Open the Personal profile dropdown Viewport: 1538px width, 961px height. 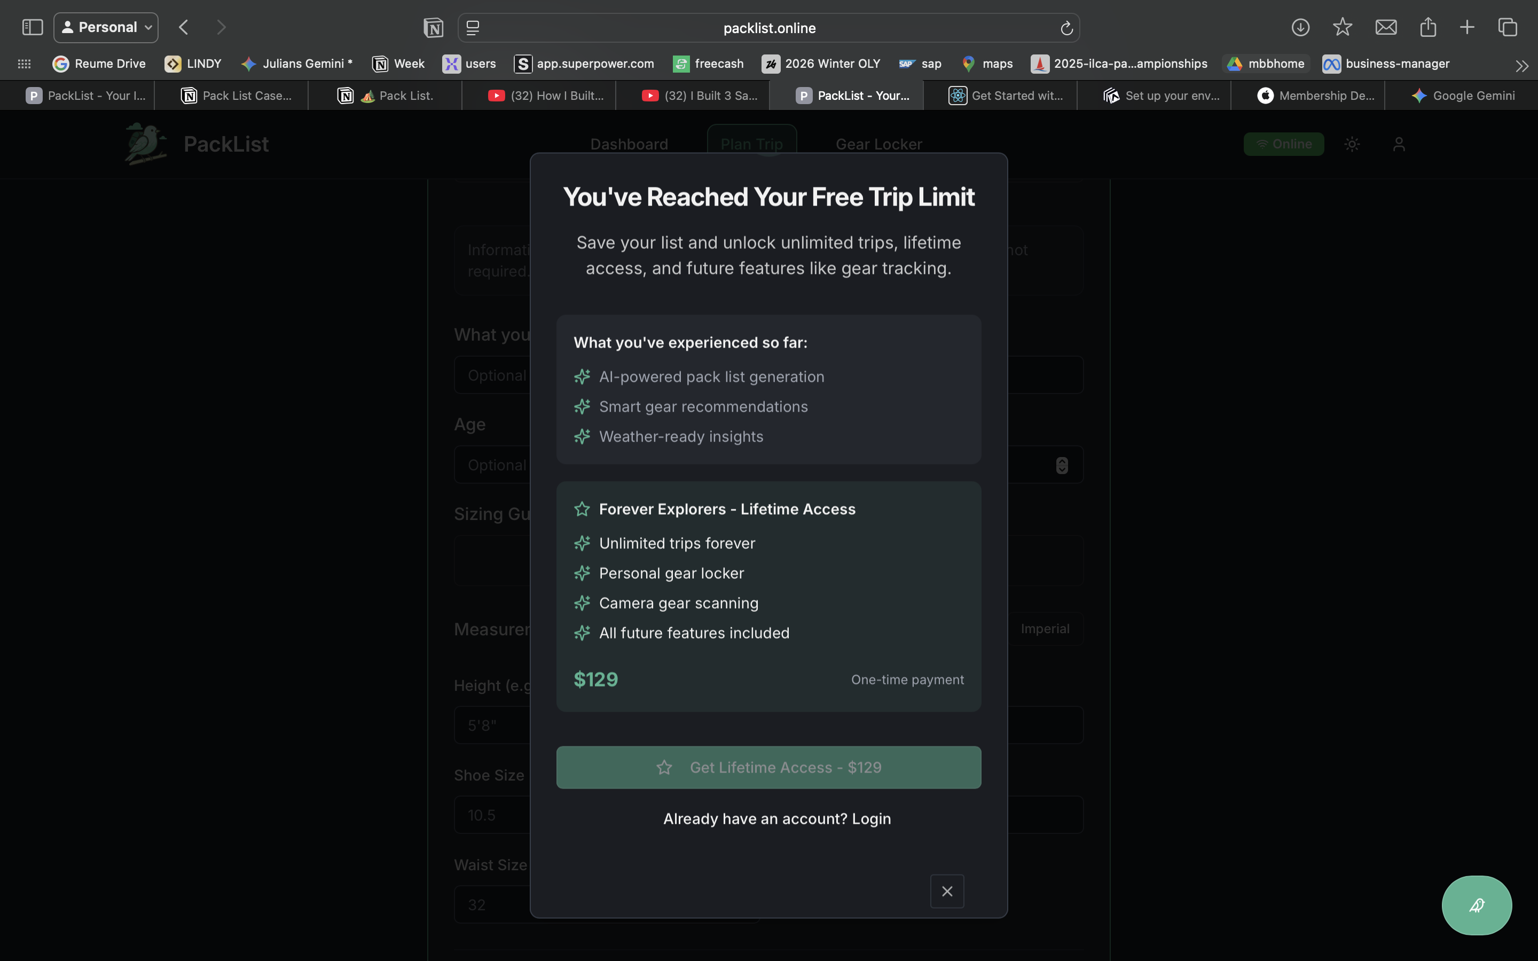(x=106, y=27)
